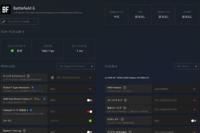Click the globe icon in experience dropdown
Image resolution: width=200 pixels, height=133 pixels.
click(x=52, y=77)
